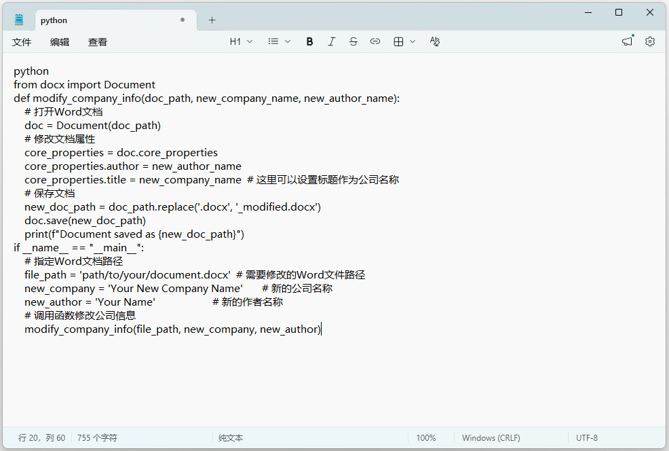Insert a hyperlink with link icon
The image size is (669, 451).
[375, 41]
